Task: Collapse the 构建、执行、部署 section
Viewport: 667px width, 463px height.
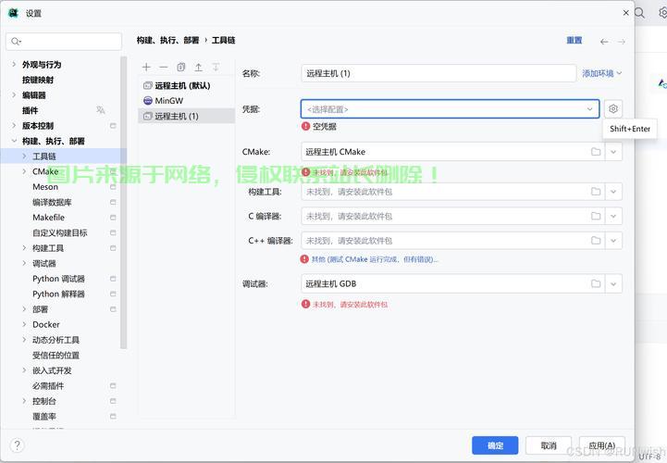Action: point(13,141)
